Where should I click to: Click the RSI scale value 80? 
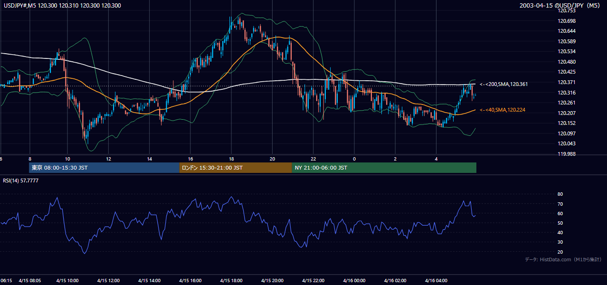[560, 194]
